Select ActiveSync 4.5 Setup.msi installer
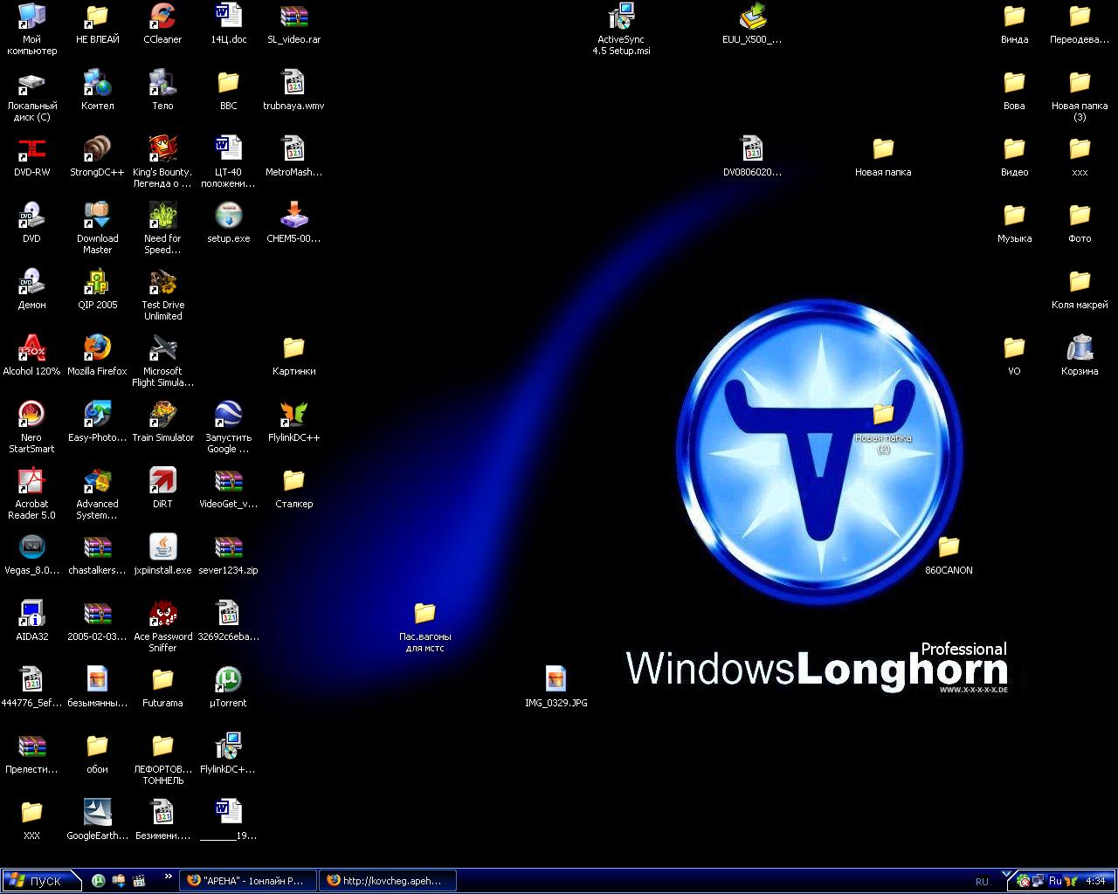 point(621,28)
